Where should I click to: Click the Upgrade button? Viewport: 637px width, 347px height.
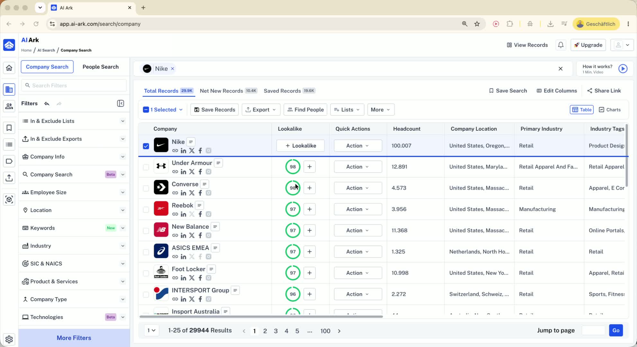point(588,45)
